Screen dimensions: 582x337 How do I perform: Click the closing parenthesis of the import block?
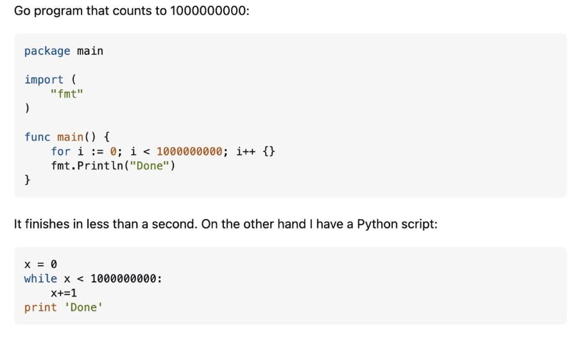(27, 108)
